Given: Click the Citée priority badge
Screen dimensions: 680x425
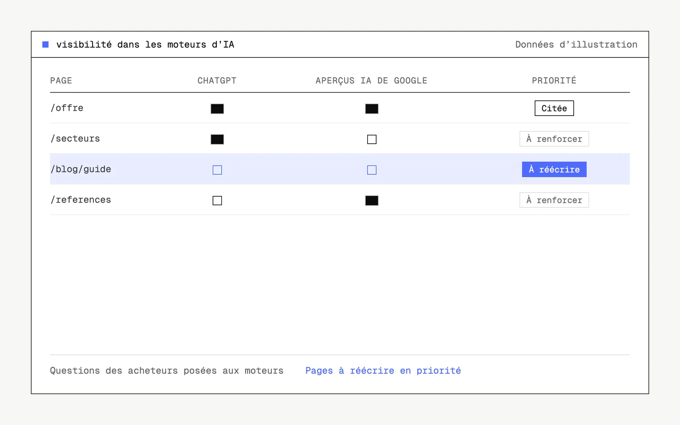Looking at the screenshot, I should pyautogui.click(x=554, y=108).
